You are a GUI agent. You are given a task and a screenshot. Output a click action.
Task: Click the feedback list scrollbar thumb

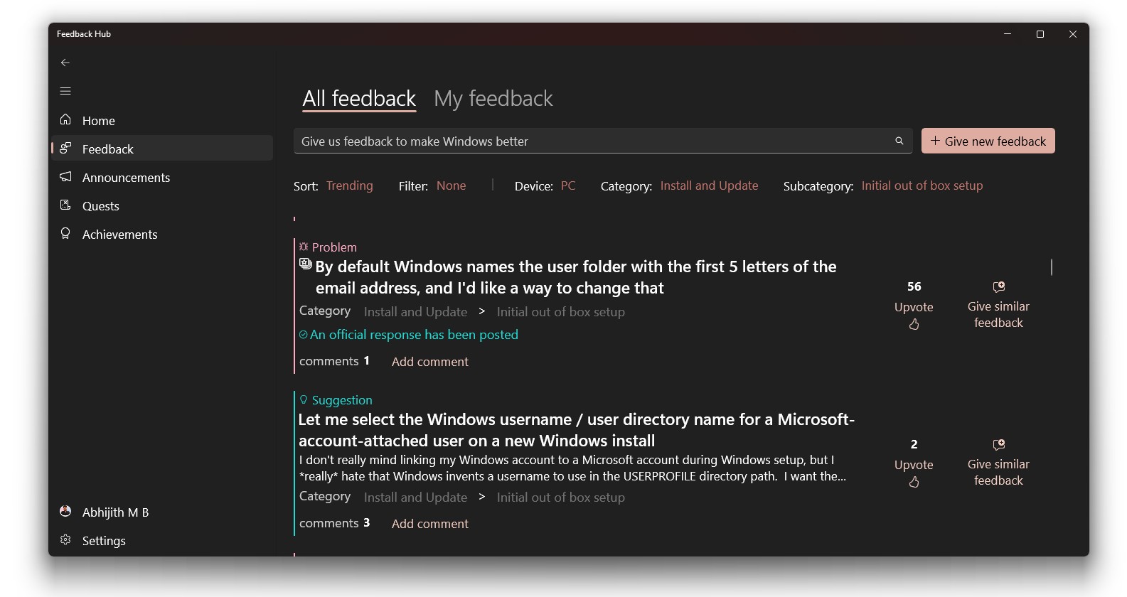[x=1051, y=267]
